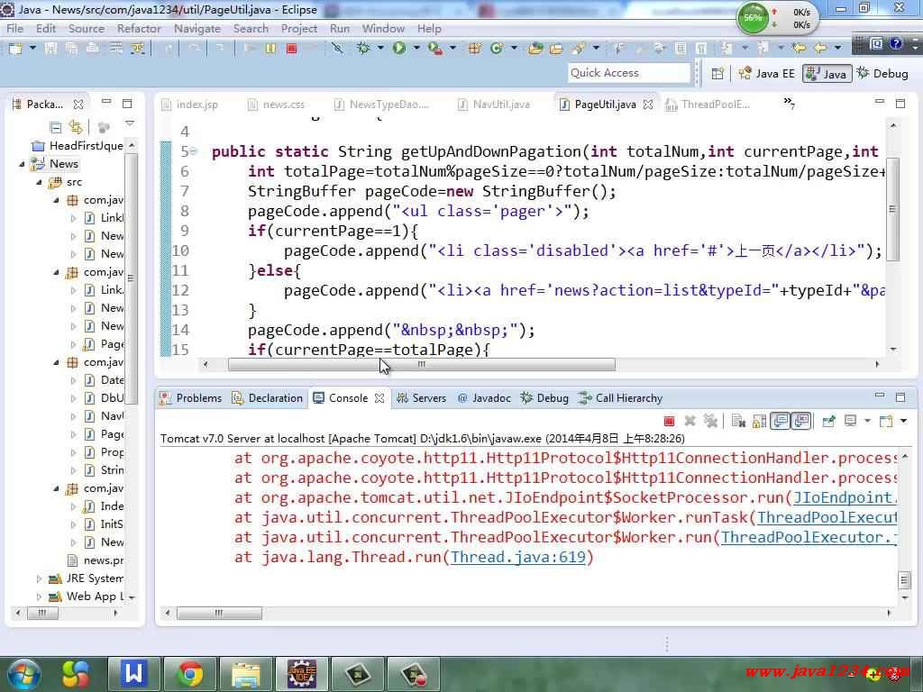Click the Run Last Tool external tools icon
The width and height of the screenshot is (923, 692).
(x=435, y=49)
